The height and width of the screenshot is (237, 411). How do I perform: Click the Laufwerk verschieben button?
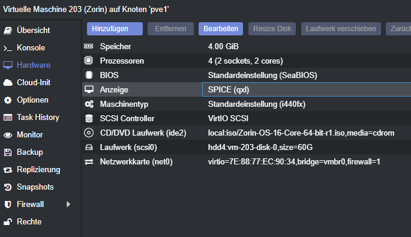coord(341,29)
